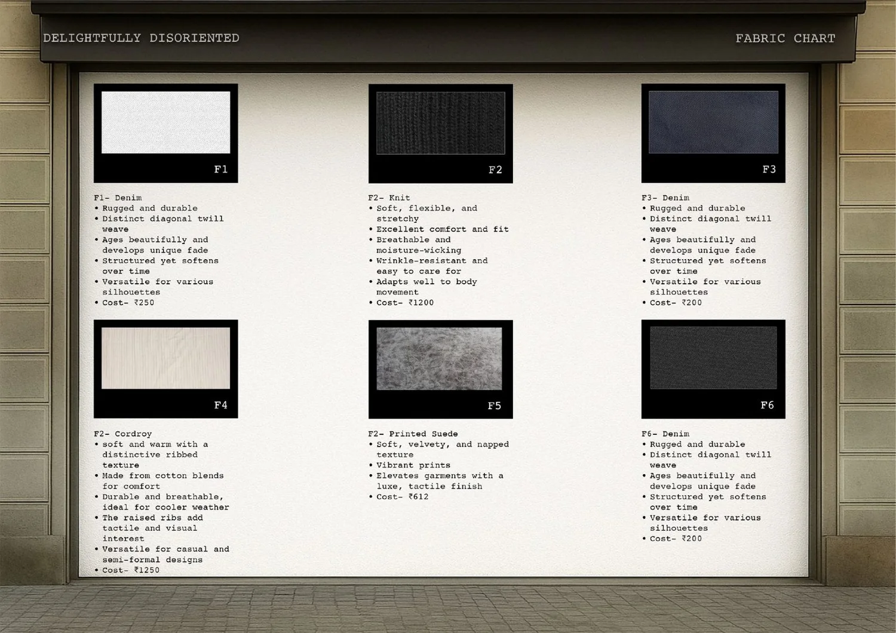
Task: Select the "F6- Denim" heading
Action: [x=665, y=434]
